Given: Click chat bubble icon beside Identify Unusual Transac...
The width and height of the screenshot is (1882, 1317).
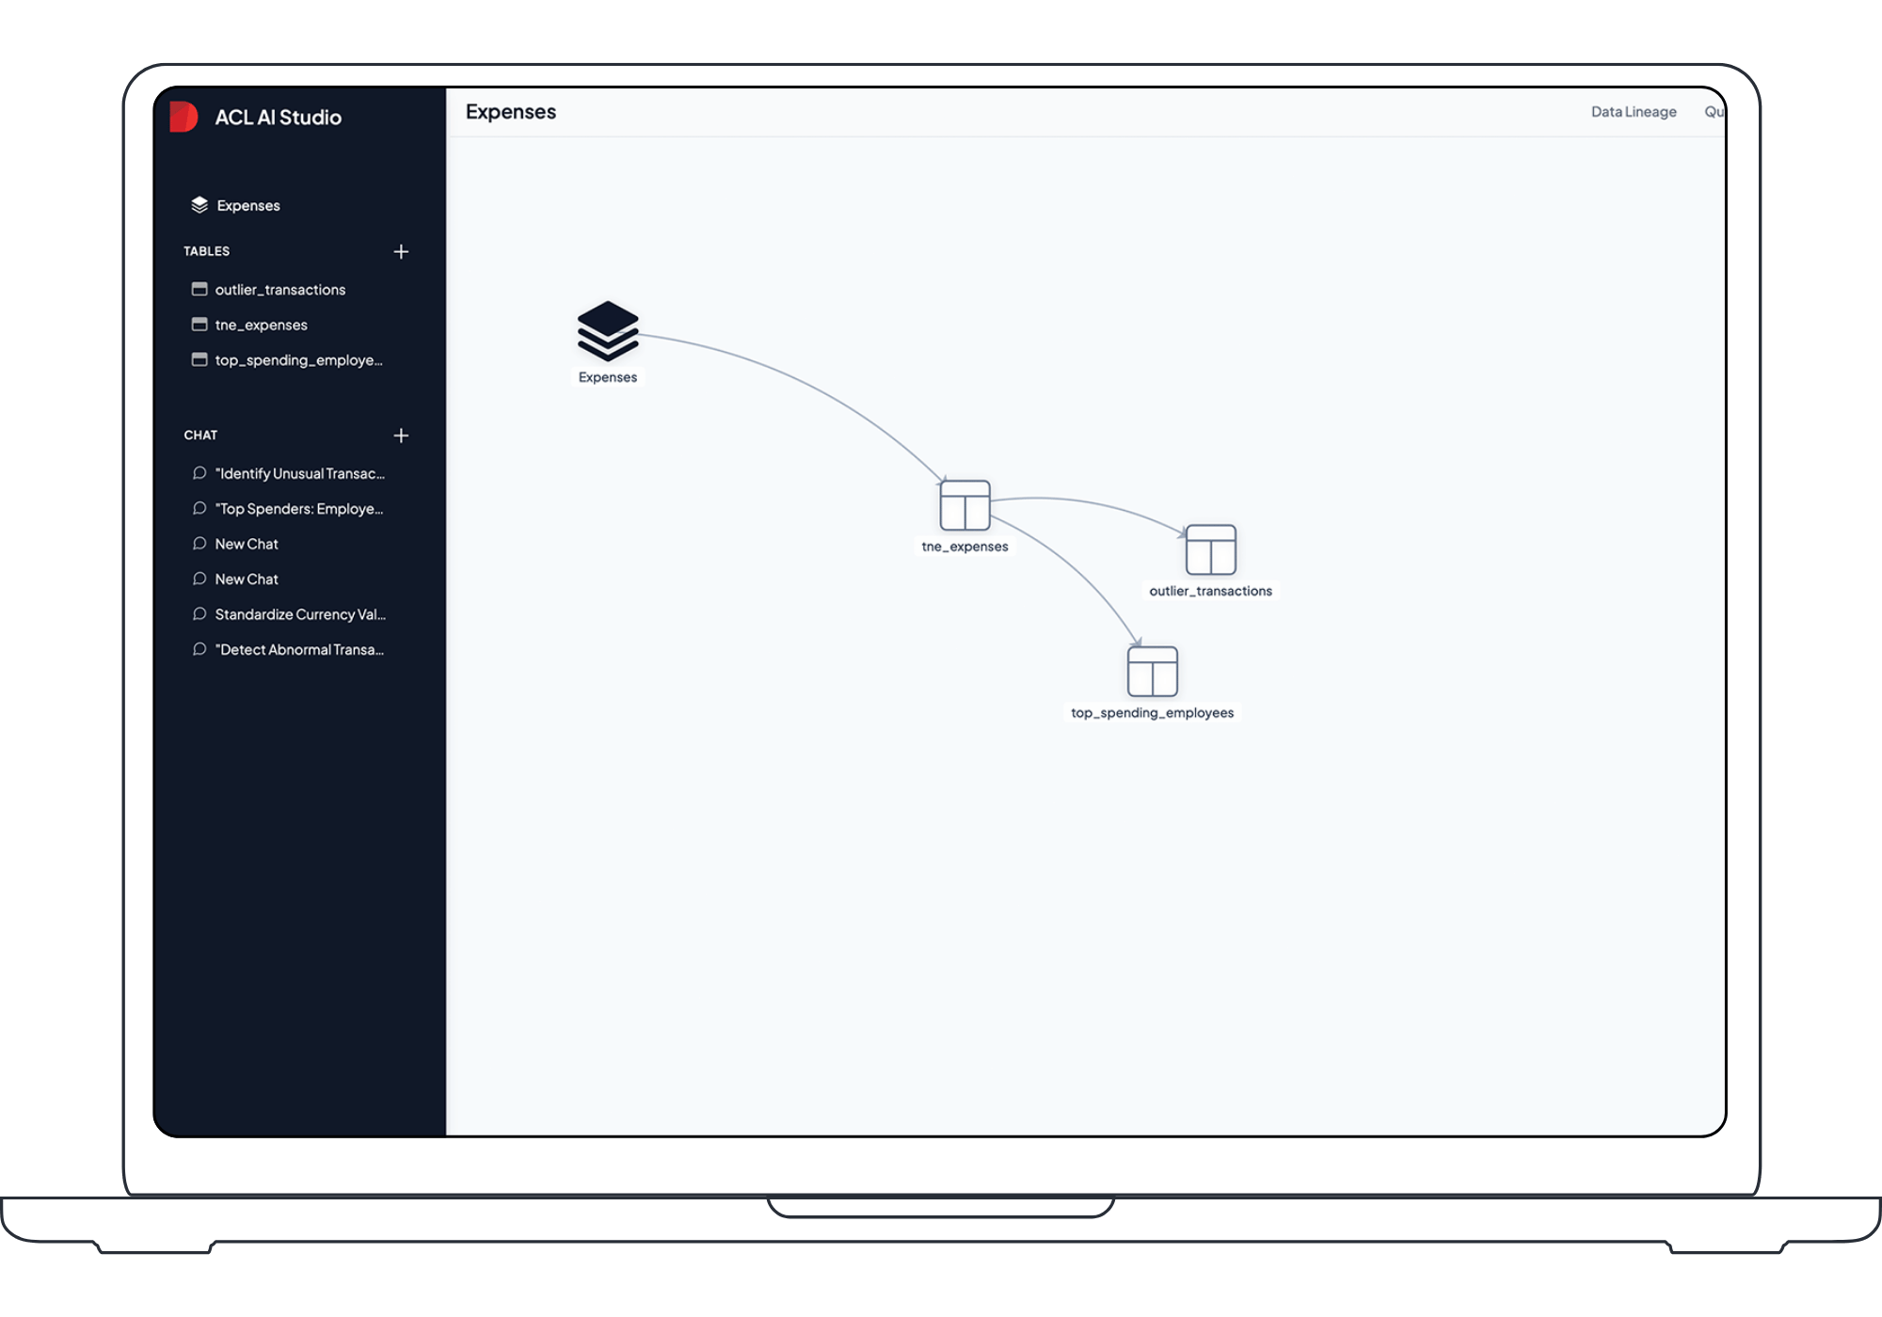Looking at the screenshot, I should tap(199, 473).
